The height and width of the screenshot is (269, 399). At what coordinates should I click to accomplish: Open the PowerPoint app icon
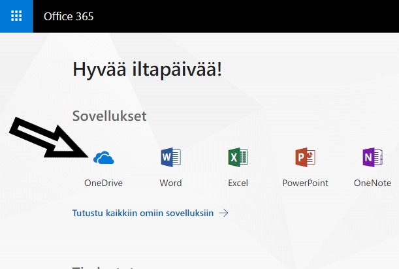[306, 157]
